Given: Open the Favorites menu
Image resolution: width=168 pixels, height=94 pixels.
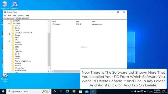Looking at the screenshot, I should (x=21, y=16).
